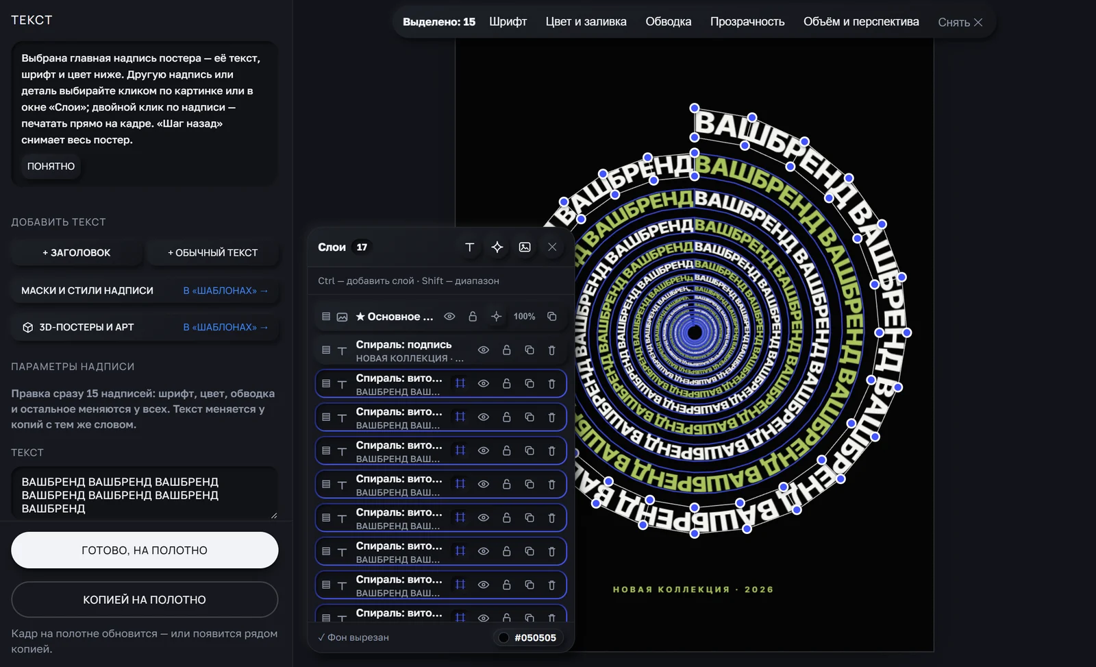The width and height of the screenshot is (1096, 667).
Task: Duplicate the Основное layer with its copy icon
Action: 552,317
